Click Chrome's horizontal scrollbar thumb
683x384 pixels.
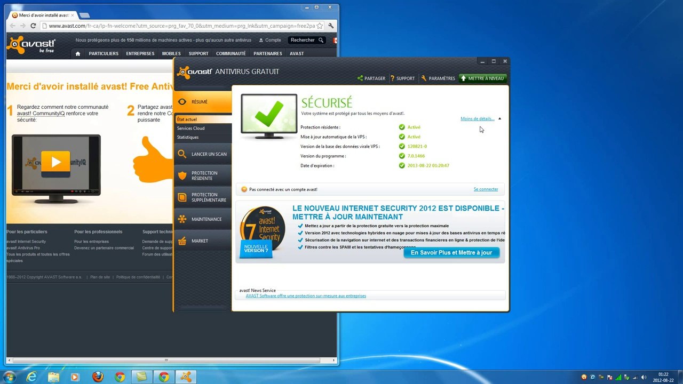[x=167, y=360]
